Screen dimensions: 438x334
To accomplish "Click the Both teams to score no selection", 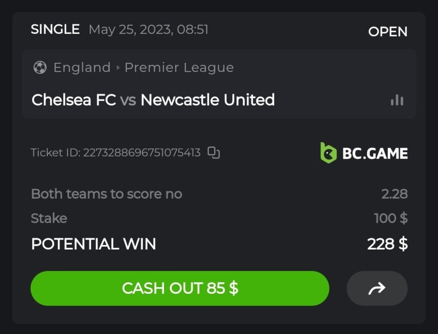I will pos(106,194).
